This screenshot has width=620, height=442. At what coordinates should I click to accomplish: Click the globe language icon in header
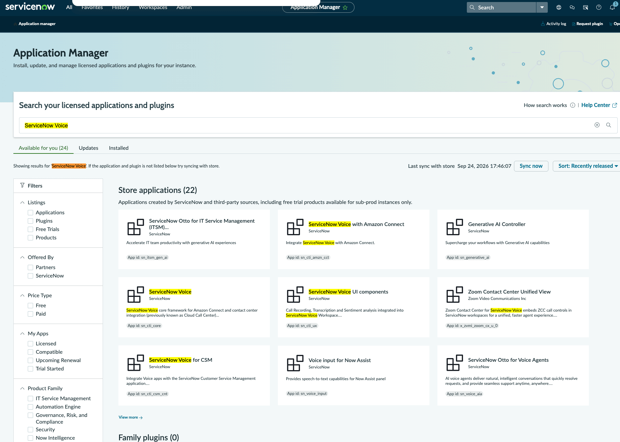click(559, 7)
